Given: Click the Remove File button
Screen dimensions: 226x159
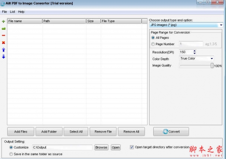Looking at the screenshot, I should [x=103, y=131].
